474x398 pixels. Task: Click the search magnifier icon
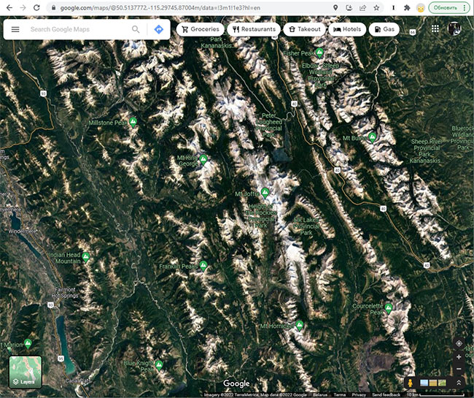[x=136, y=29]
